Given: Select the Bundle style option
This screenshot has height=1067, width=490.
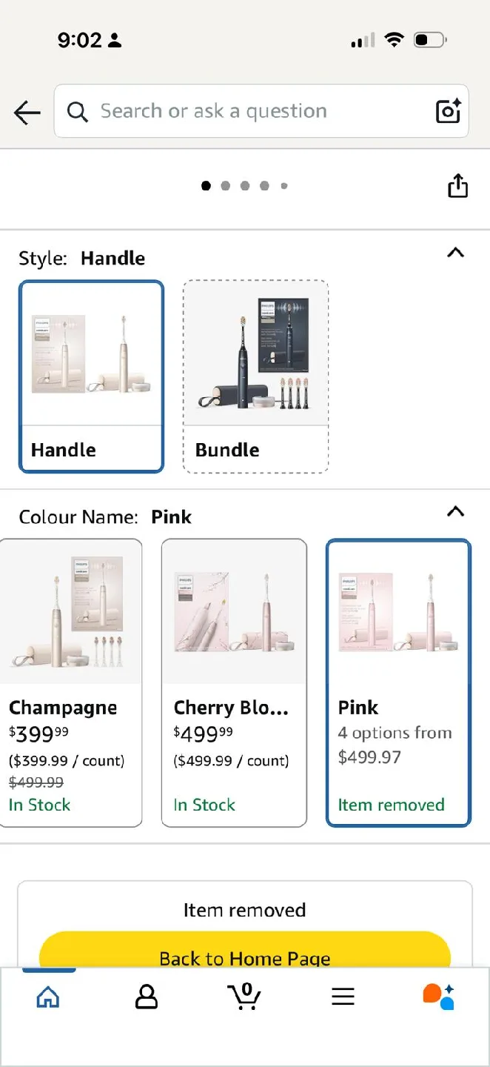Looking at the screenshot, I should pos(255,376).
